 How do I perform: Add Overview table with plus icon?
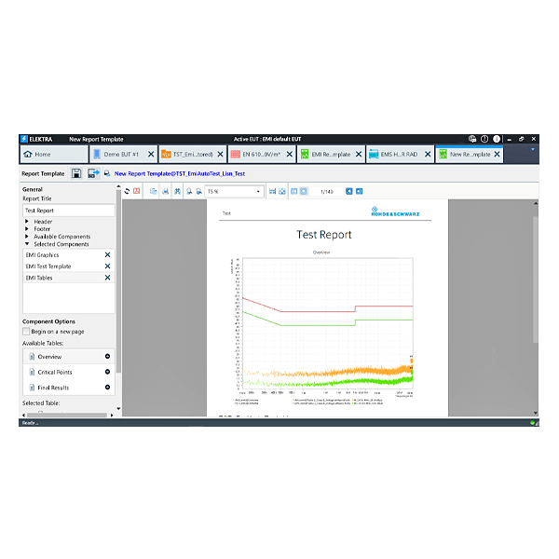107,357
